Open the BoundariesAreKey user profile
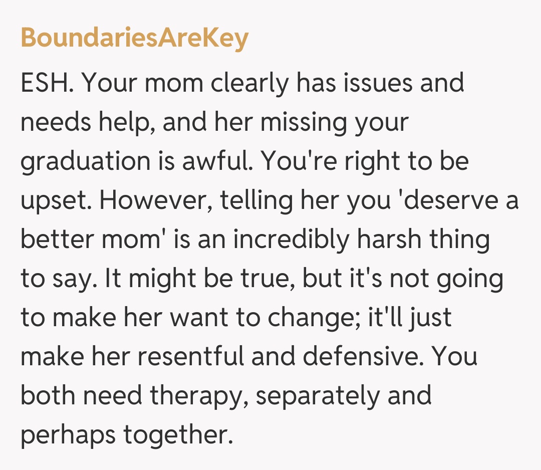The width and height of the screenshot is (541, 470). click(134, 39)
